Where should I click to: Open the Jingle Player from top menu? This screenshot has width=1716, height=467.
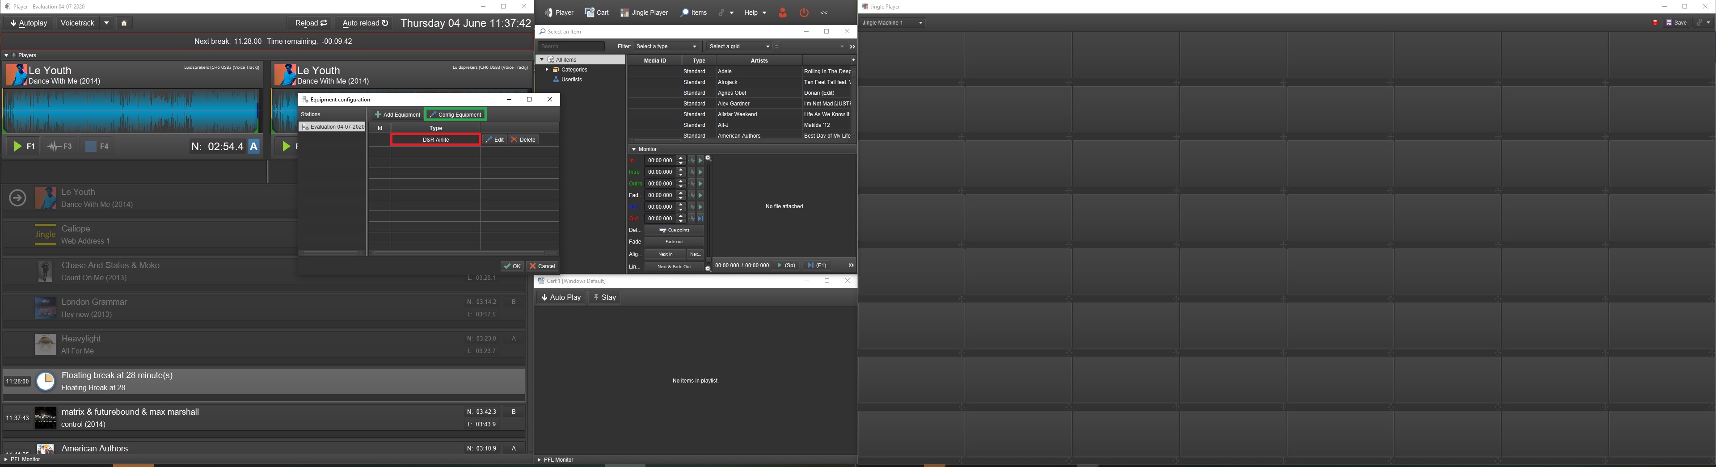644,13
